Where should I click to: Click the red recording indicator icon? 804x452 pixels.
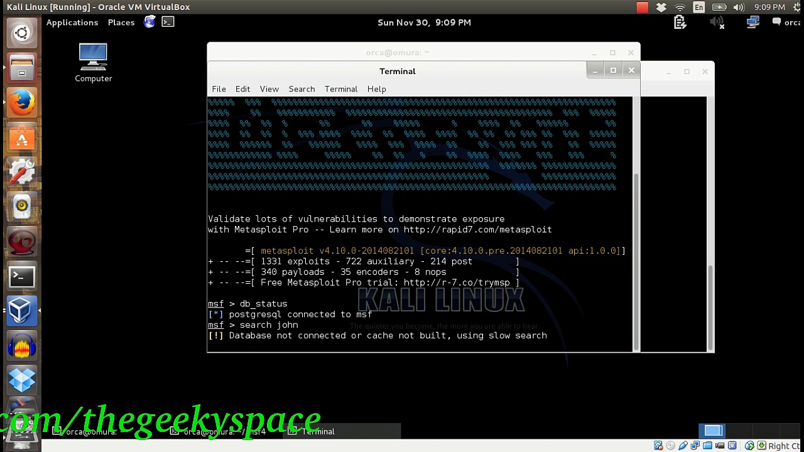pos(642,7)
